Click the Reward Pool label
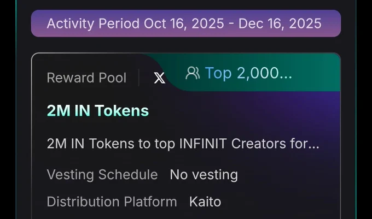Screen dimensions: 372x219 click(x=86, y=78)
